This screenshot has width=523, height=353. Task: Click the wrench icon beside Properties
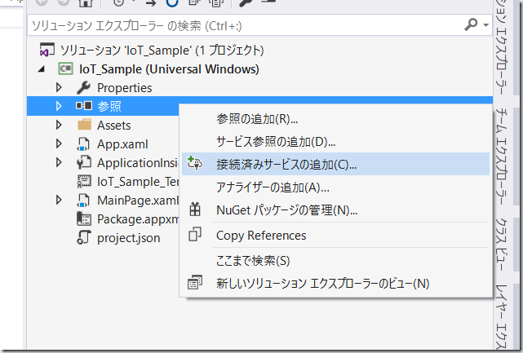[x=83, y=88]
